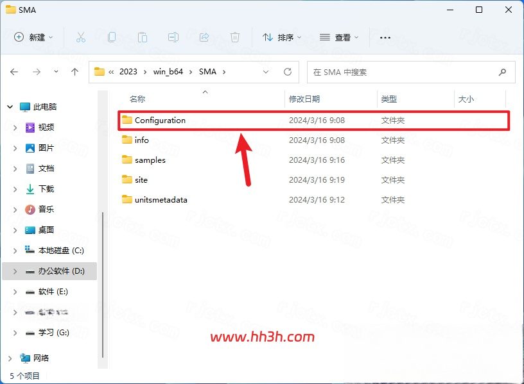This screenshot has height=384, width=524.
Task: Open the 查看 (View) dropdown
Action: coord(339,37)
